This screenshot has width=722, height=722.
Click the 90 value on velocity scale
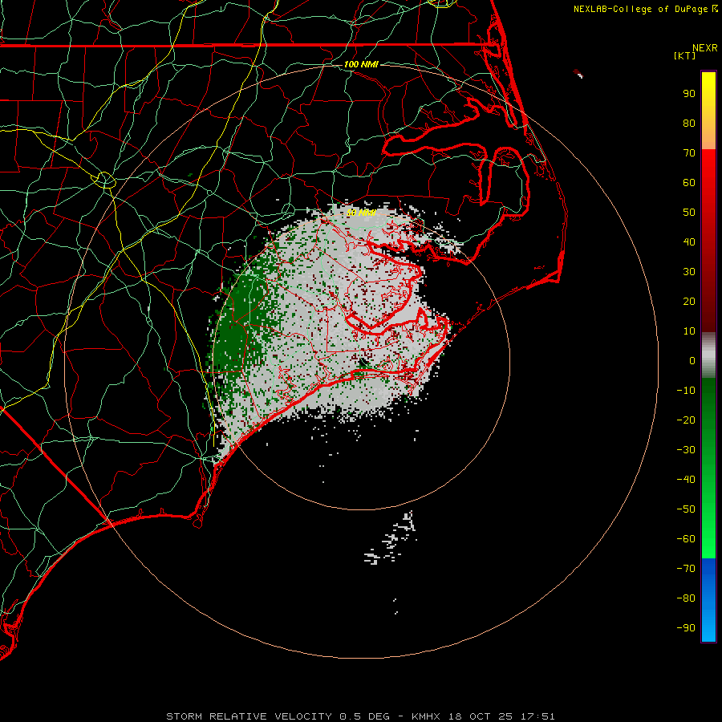[689, 94]
